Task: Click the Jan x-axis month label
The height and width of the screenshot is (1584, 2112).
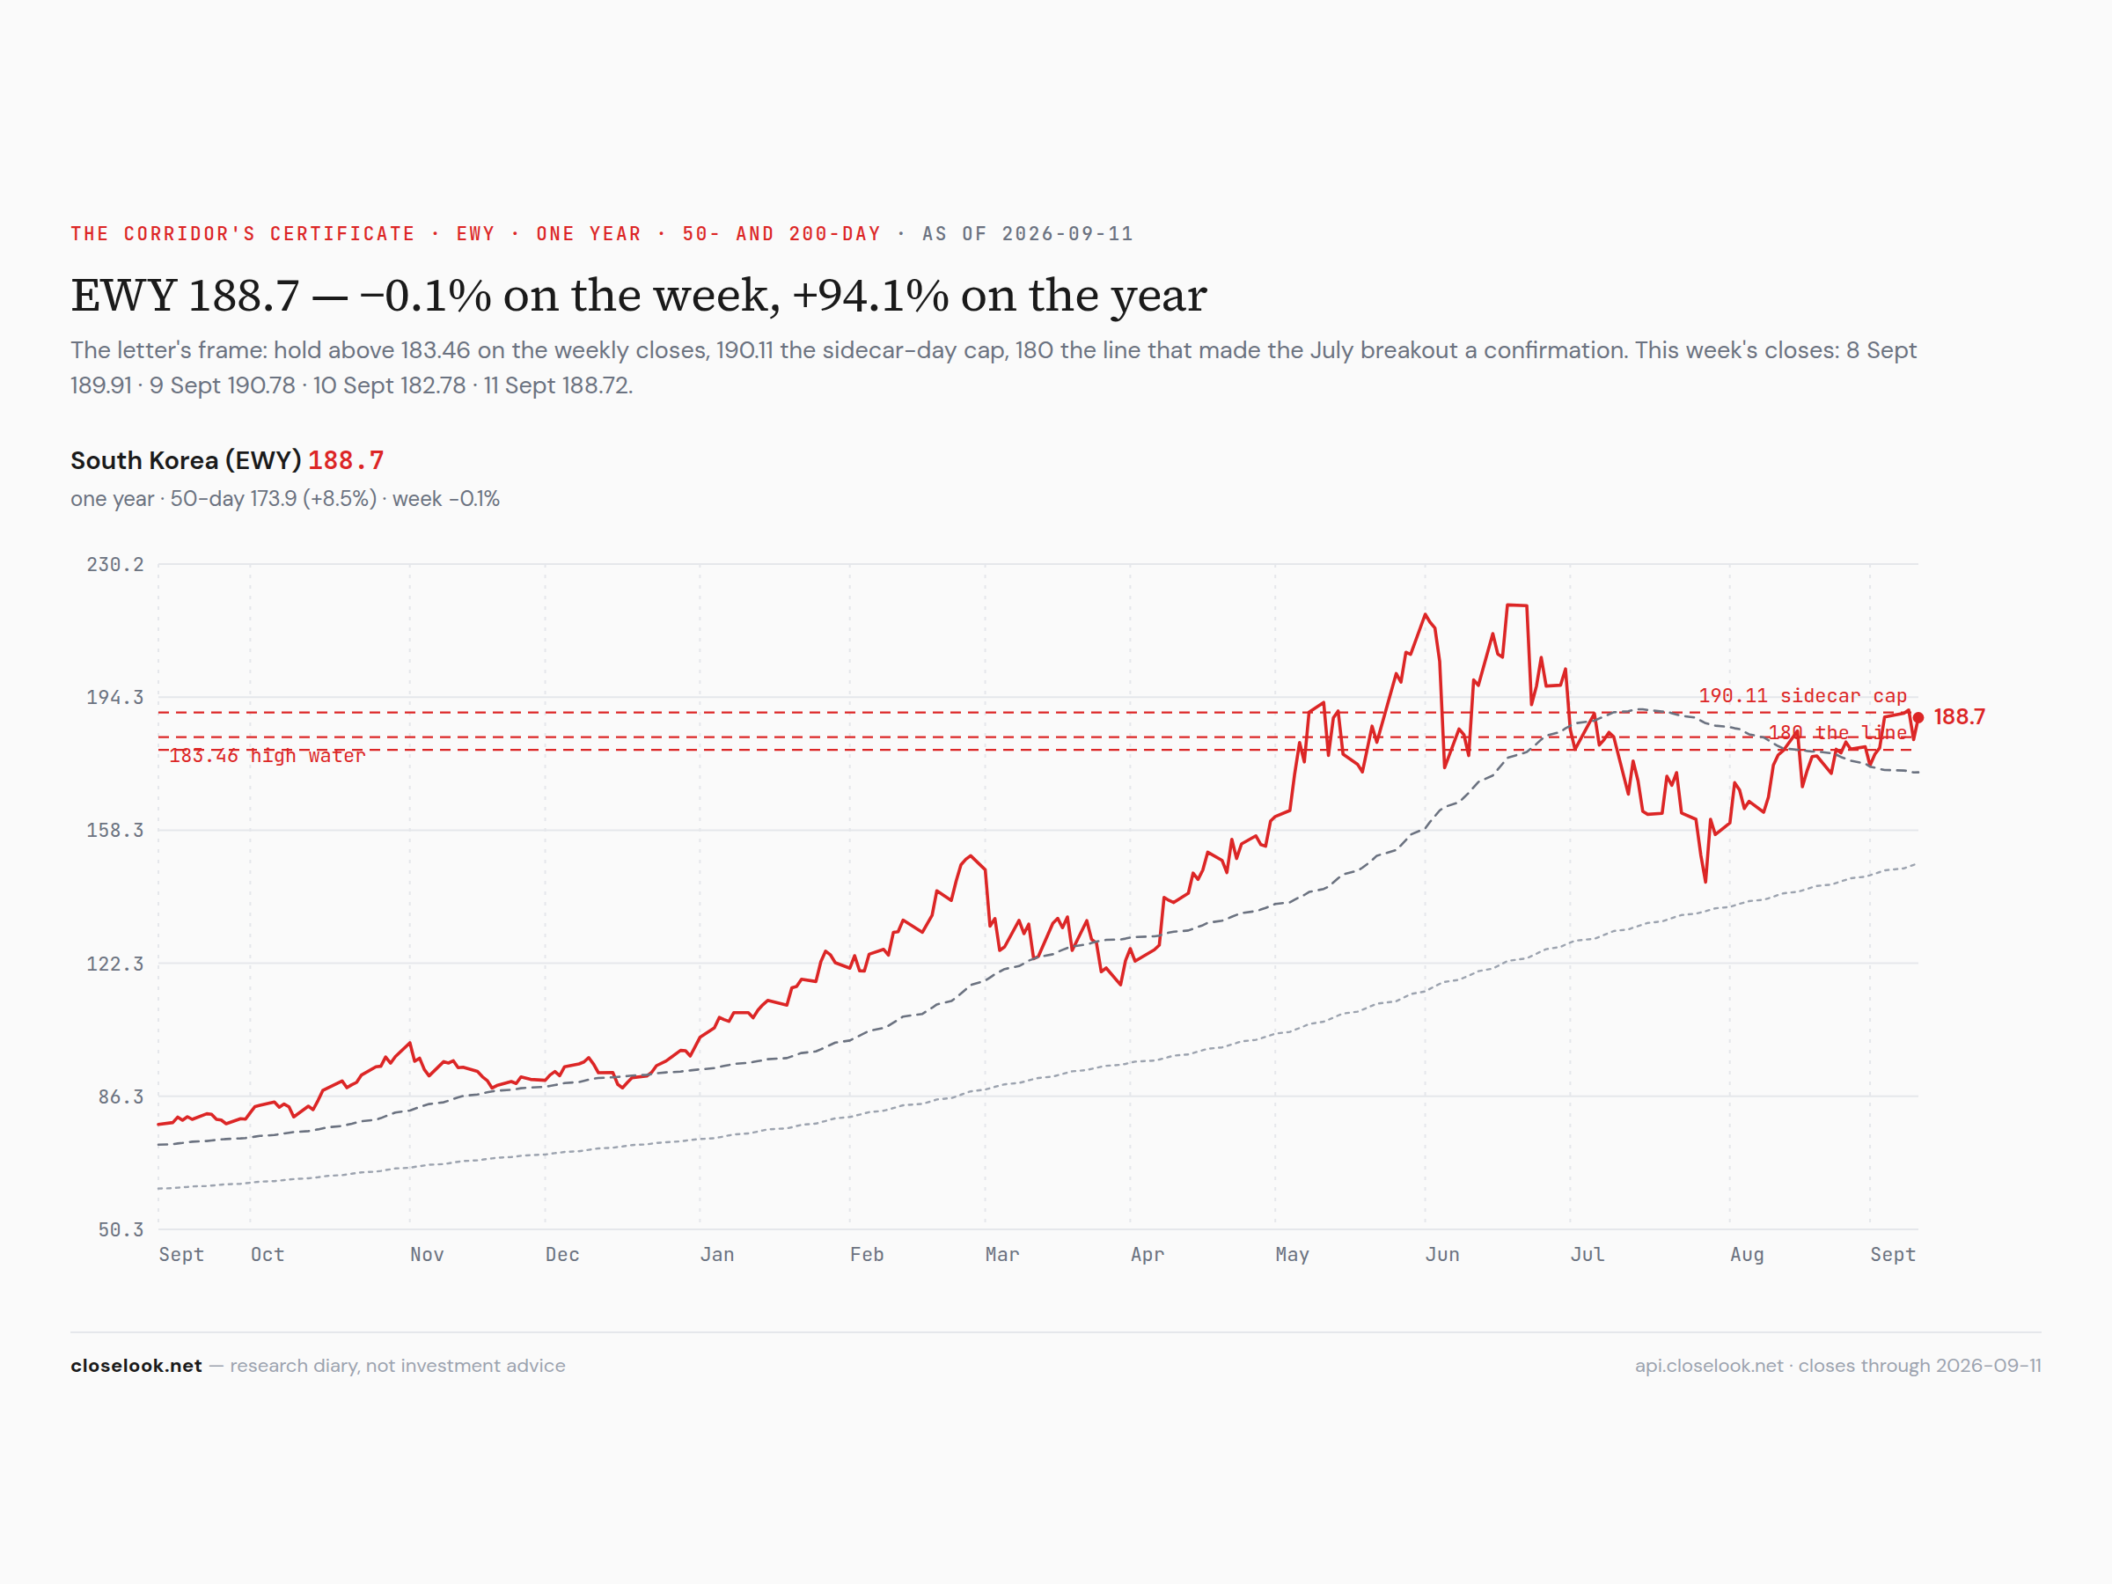Action: point(717,1255)
